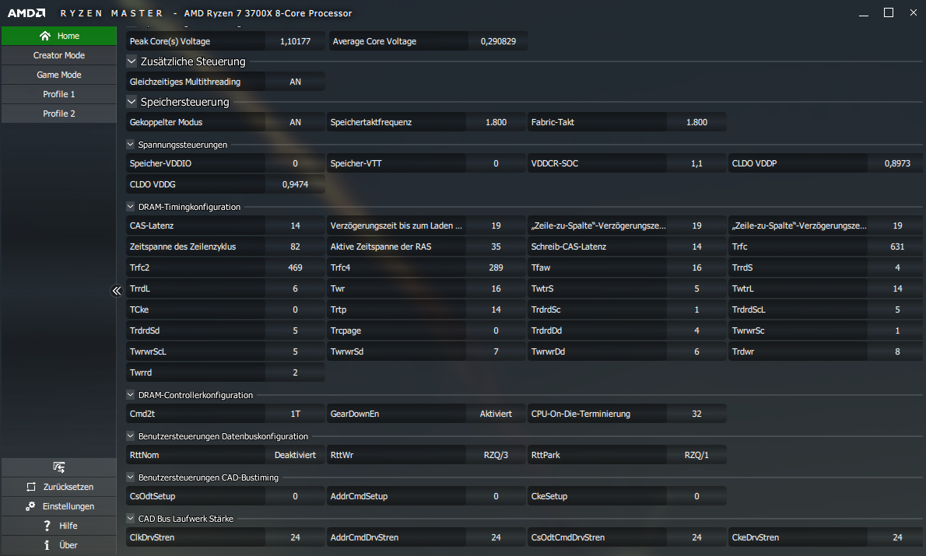Collapse Speichersteuerung section
This screenshot has width=926, height=556.
tap(132, 102)
